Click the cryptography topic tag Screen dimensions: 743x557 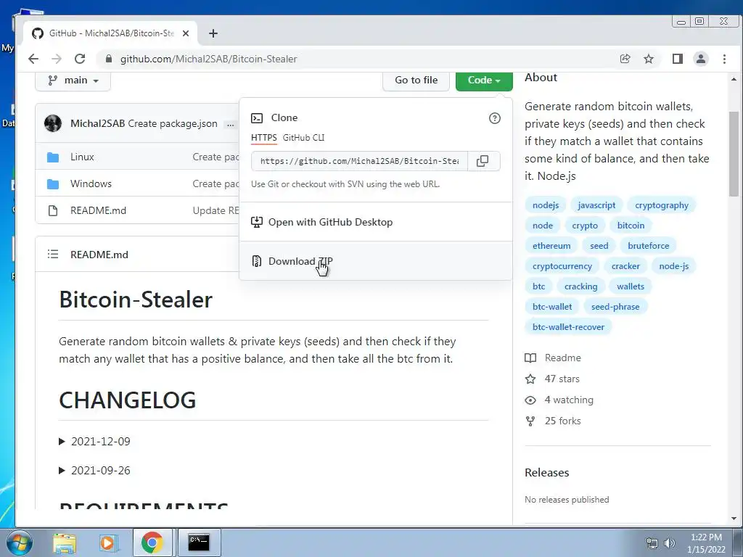[662, 205]
